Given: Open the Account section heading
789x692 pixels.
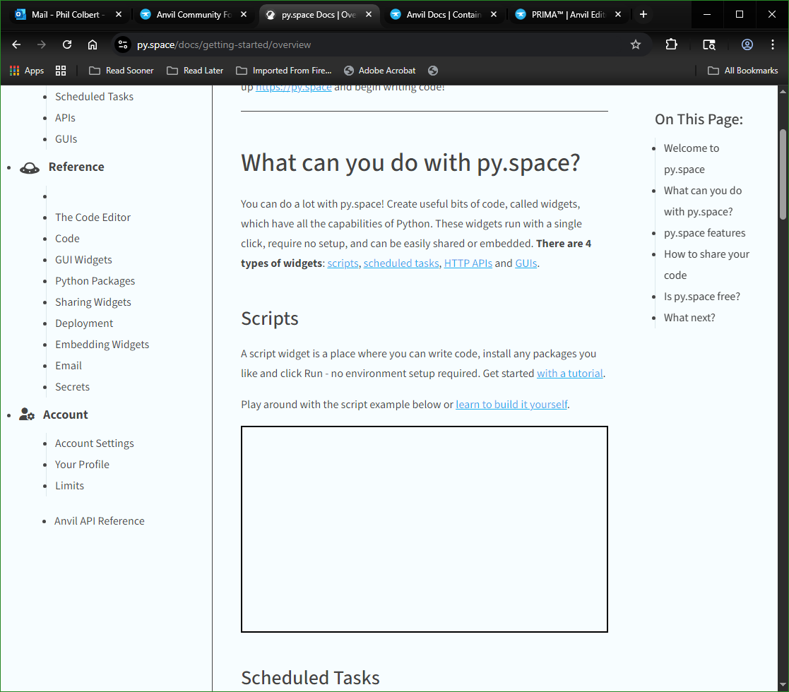Looking at the screenshot, I should tap(66, 414).
